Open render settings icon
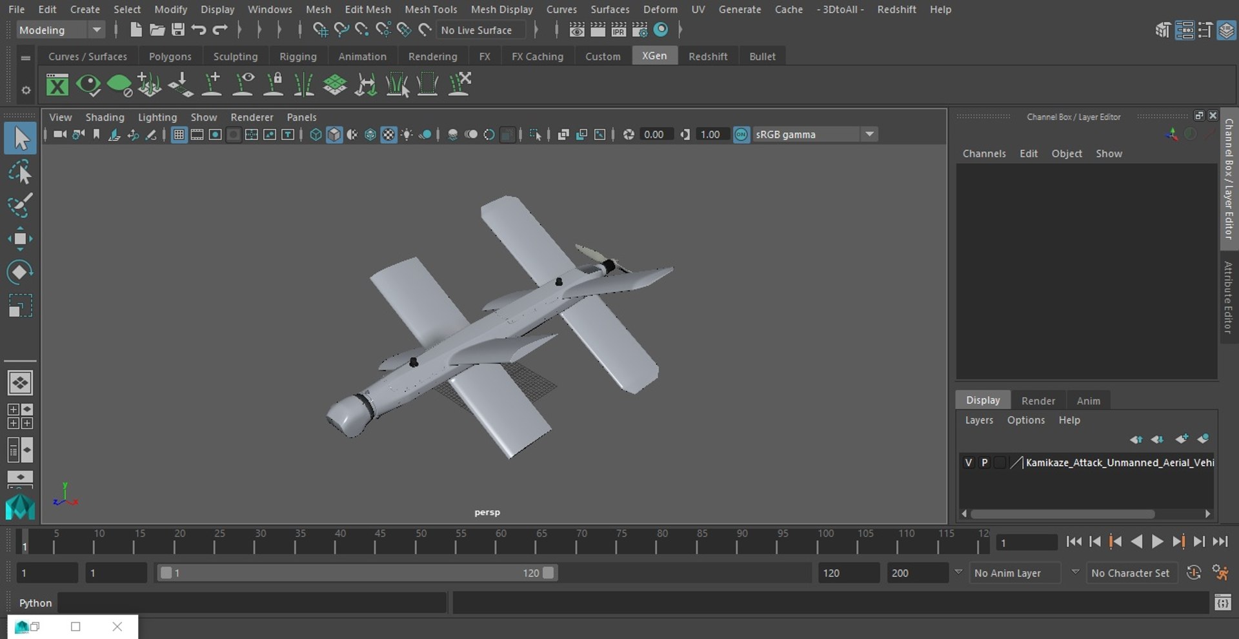Image resolution: width=1239 pixels, height=639 pixels. (640, 30)
